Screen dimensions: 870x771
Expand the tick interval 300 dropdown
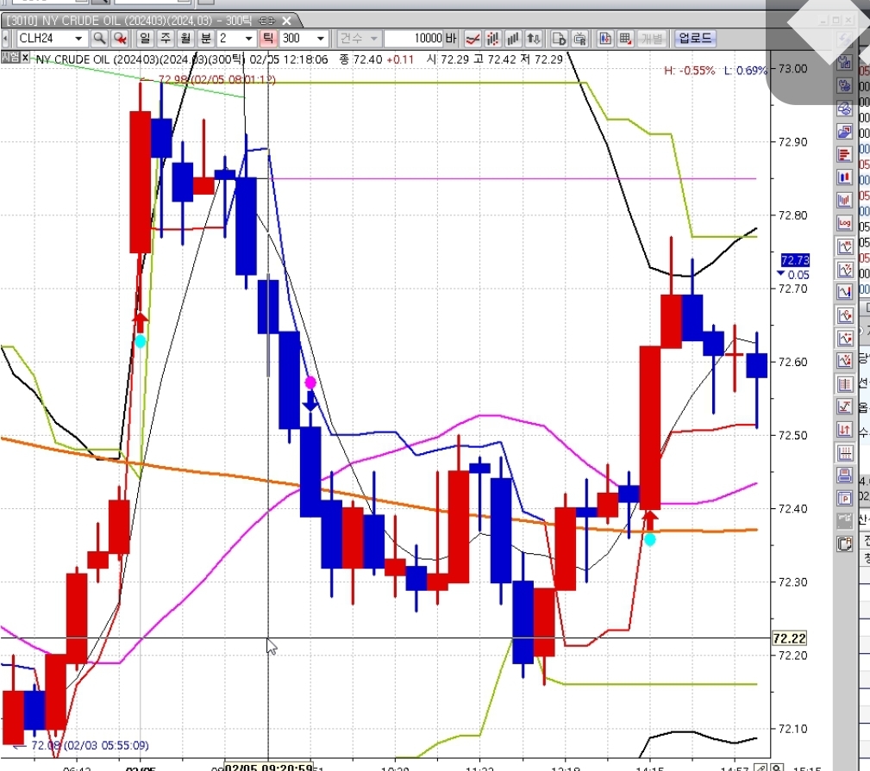pos(321,39)
